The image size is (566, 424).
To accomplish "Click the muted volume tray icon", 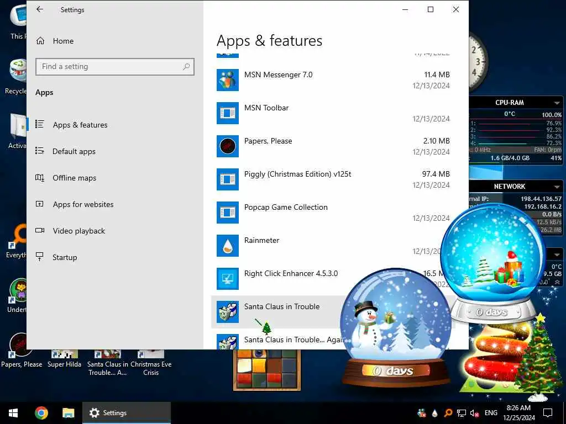I will coord(474,413).
